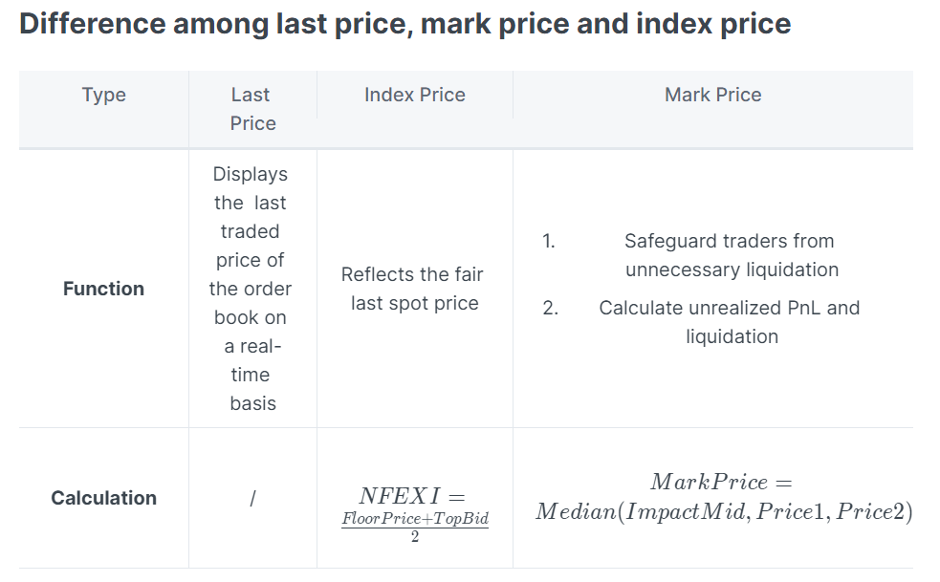940x582 pixels.
Task: Click 'Calculate unrealized PnL and liquidation' item
Action: (x=731, y=322)
